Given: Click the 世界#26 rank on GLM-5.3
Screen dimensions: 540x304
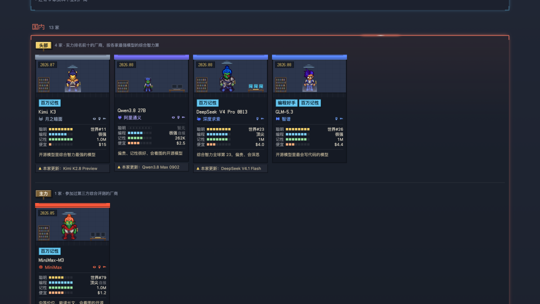Looking at the screenshot, I should point(335,129).
